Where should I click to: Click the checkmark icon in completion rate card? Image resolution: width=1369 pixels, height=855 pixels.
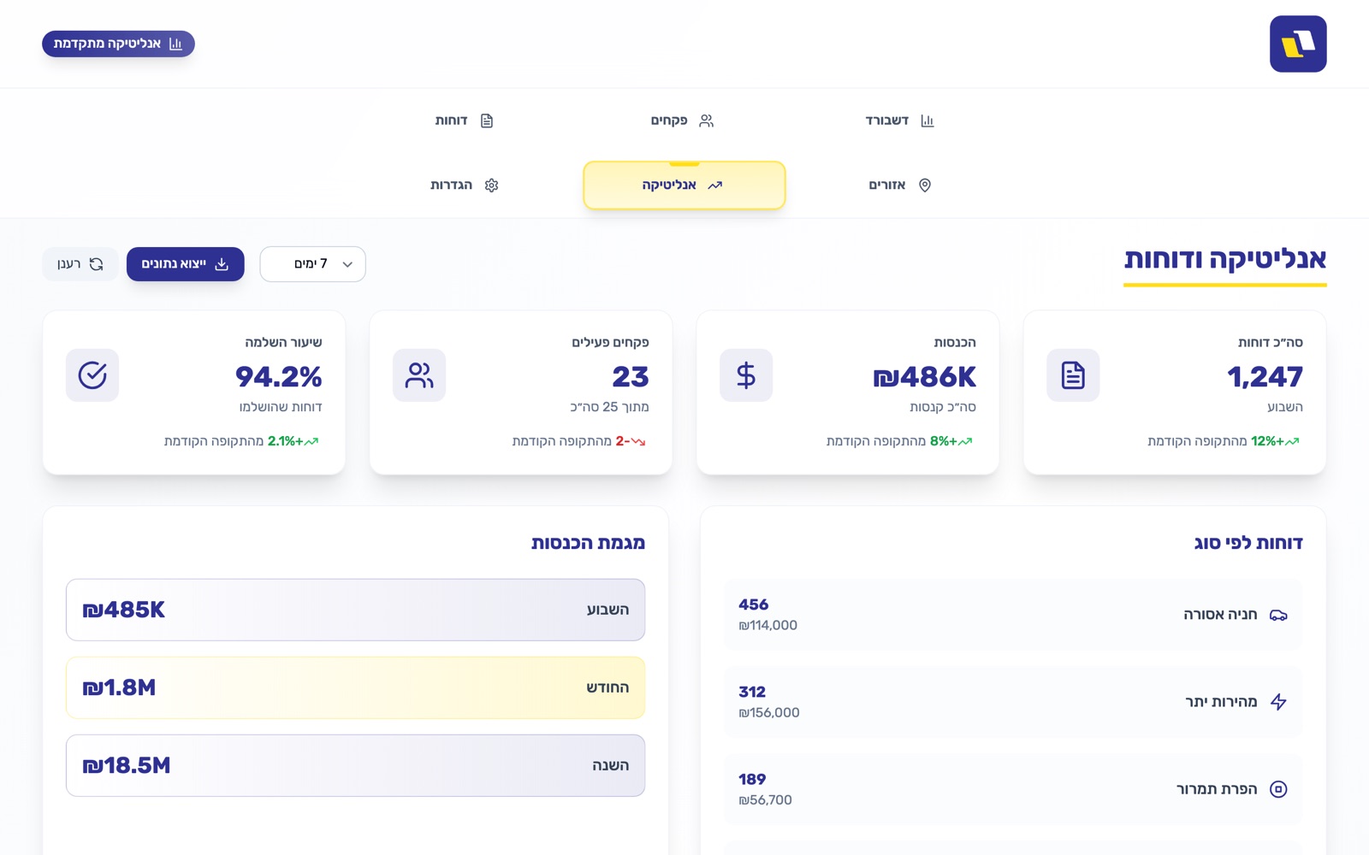92,375
